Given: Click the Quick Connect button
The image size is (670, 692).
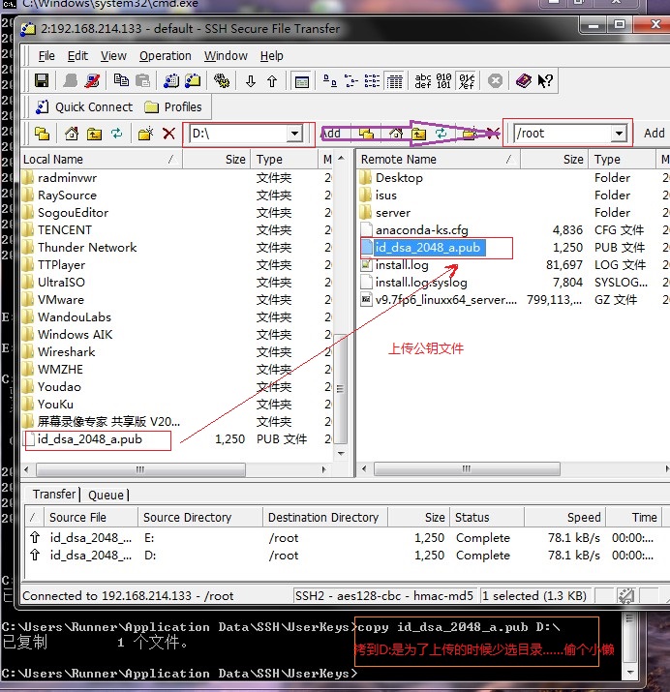Looking at the screenshot, I should point(84,107).
